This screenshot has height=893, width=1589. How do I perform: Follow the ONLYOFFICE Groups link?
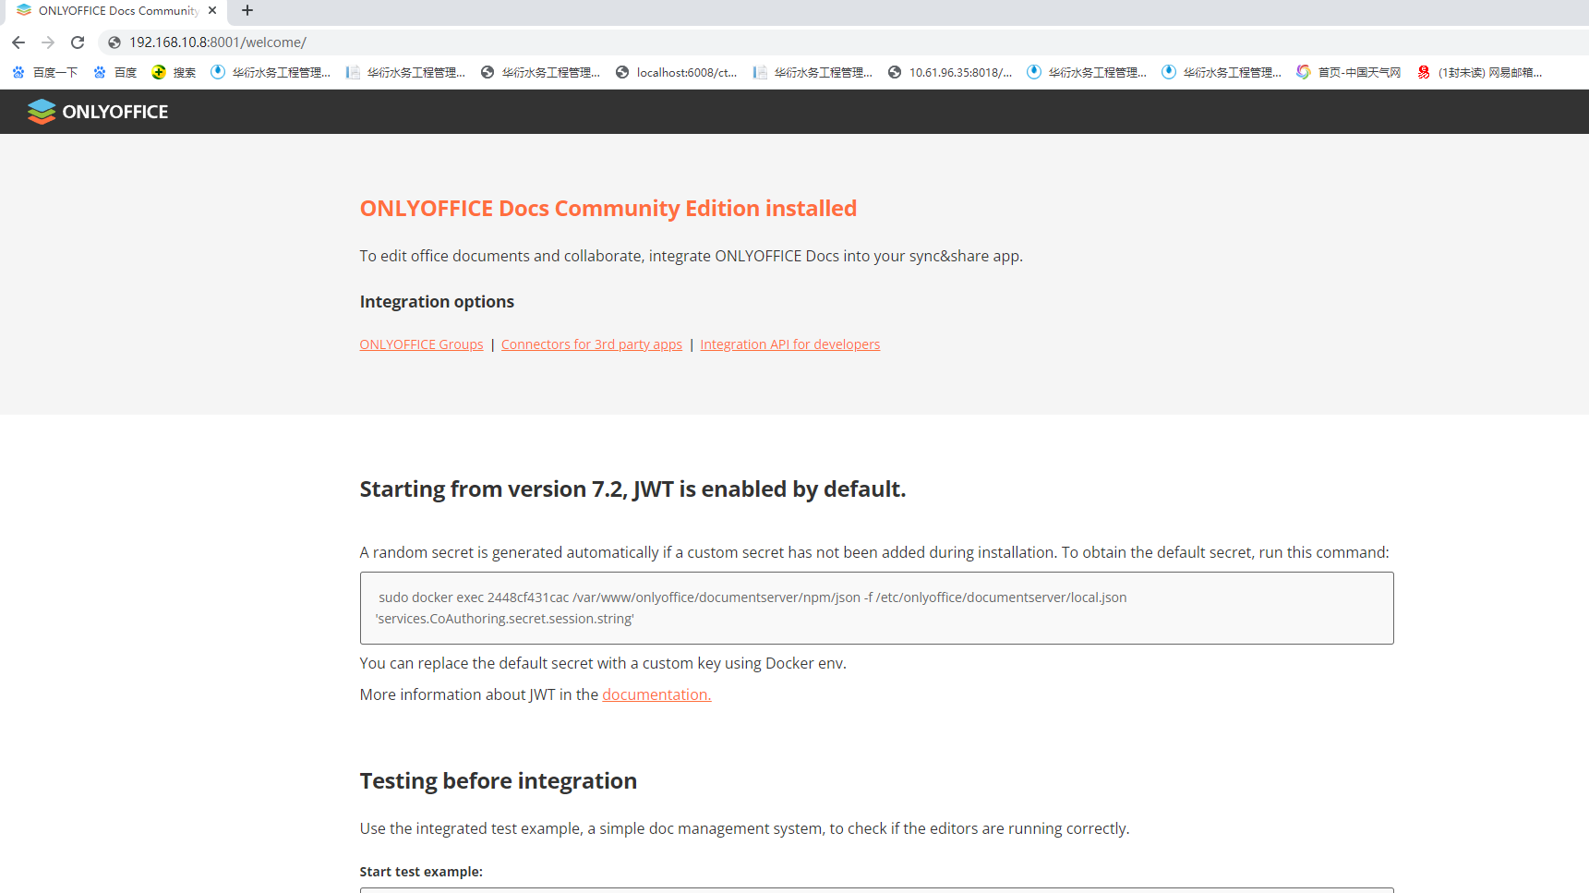click(x=421, y=344)
